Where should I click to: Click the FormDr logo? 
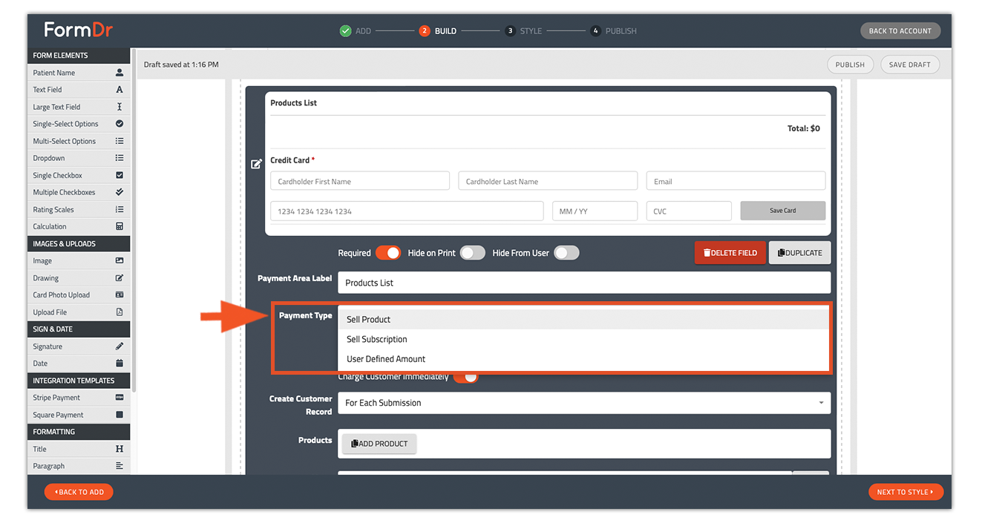click(78, 30)
